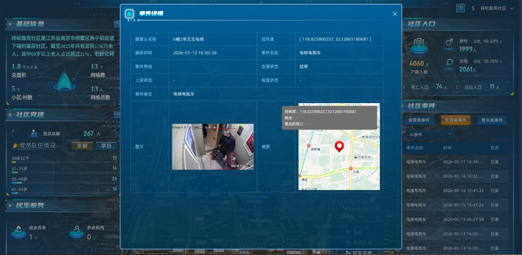Viewport: 522px width, 255px height.
Task: Open the AI事件 dropdown
Action: (429, 135)
